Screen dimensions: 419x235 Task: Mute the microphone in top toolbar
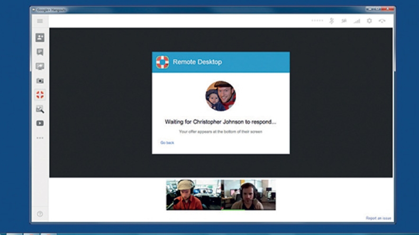[x=332, y=21]
